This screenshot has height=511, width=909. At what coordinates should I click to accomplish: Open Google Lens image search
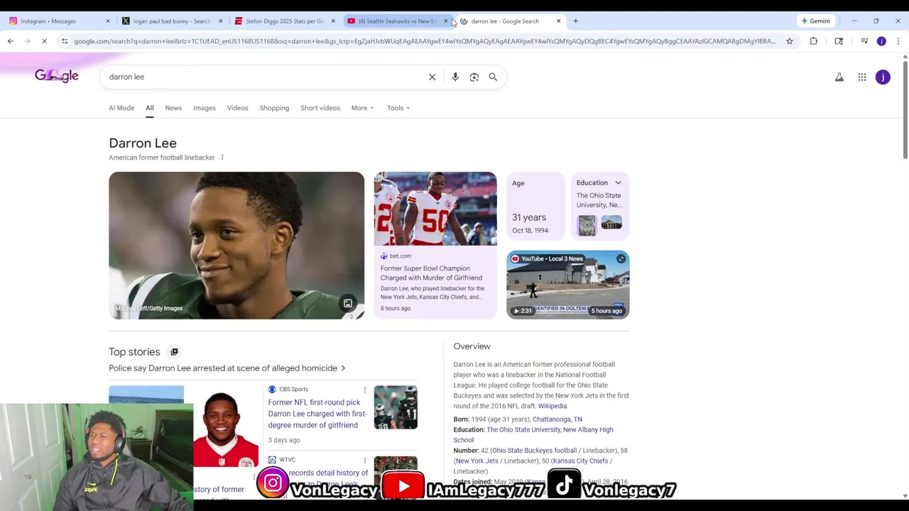474,77
